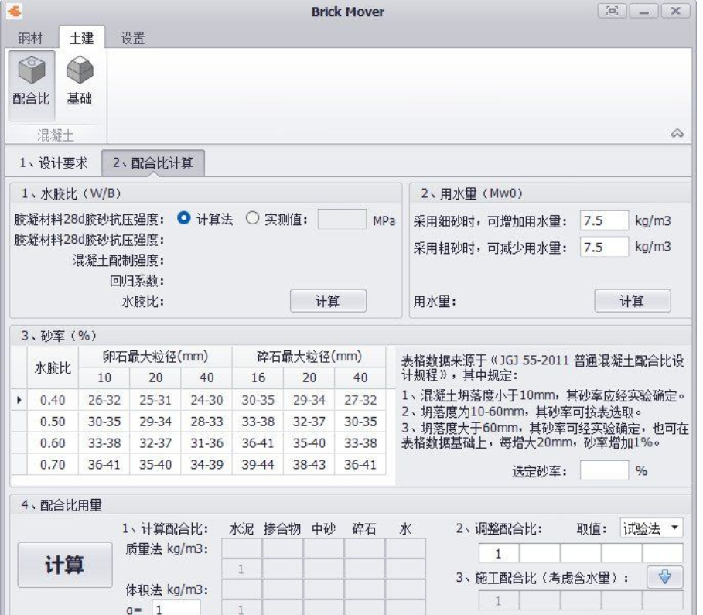
Task: Click the cell with value 25-31
Action: click(x=155, y=400)
